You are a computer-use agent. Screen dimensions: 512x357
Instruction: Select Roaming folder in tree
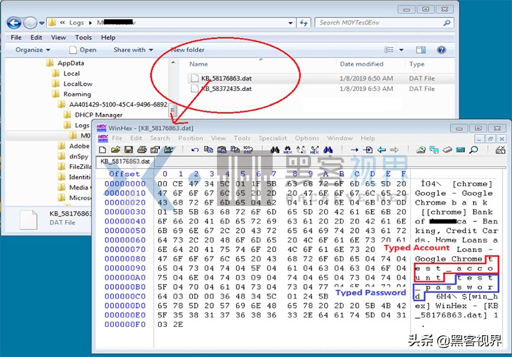coord(77,94)
